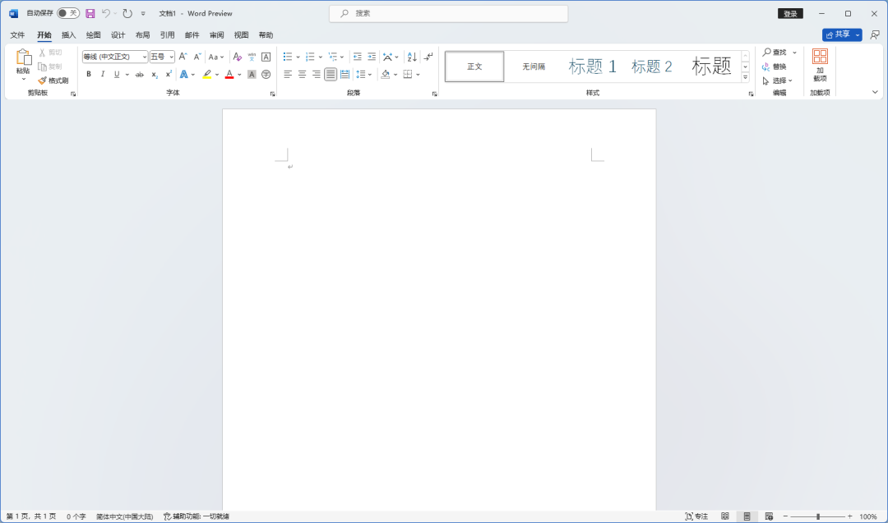Click the 登录 (Sign in) button
This screenshot has width=888, height=523.
790,13
